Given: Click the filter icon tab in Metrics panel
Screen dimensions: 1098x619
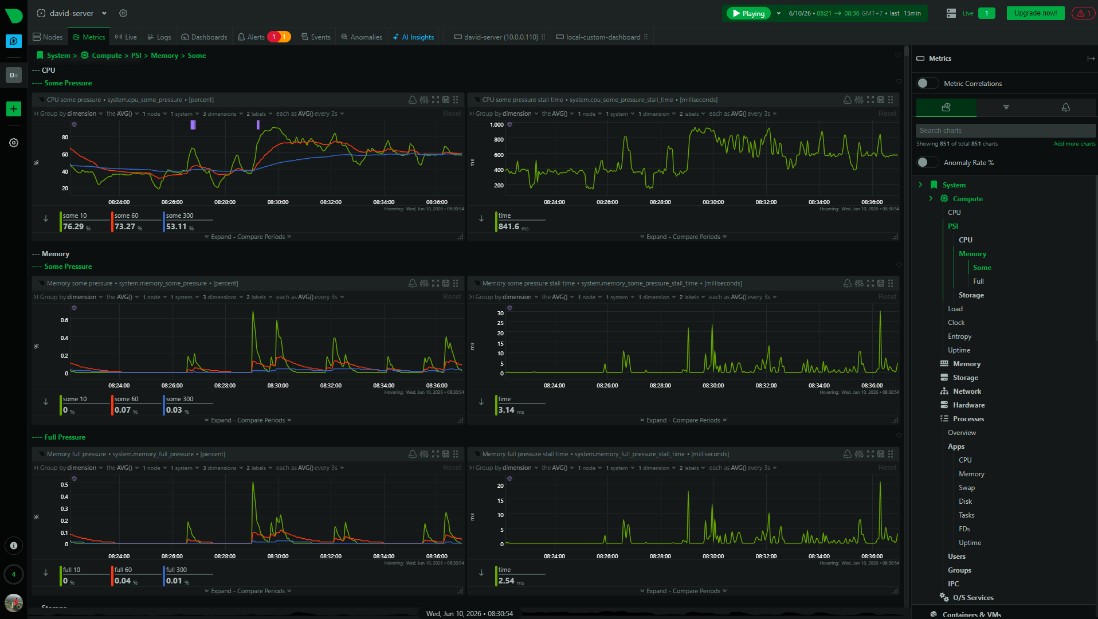Looking at the screenshot, I should click(x=1006, y=107).
